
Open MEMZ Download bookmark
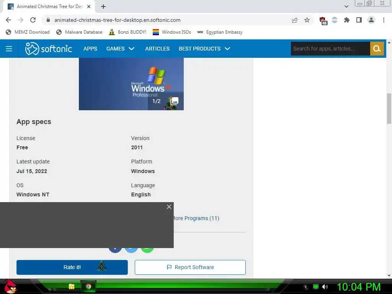click(x=28, y=32)
